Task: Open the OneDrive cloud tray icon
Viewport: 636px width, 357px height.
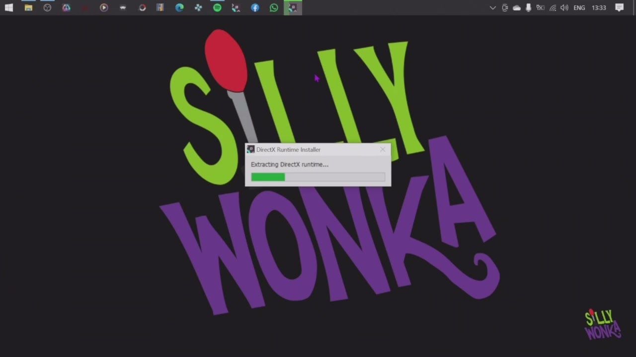Action: pos(517,7)
